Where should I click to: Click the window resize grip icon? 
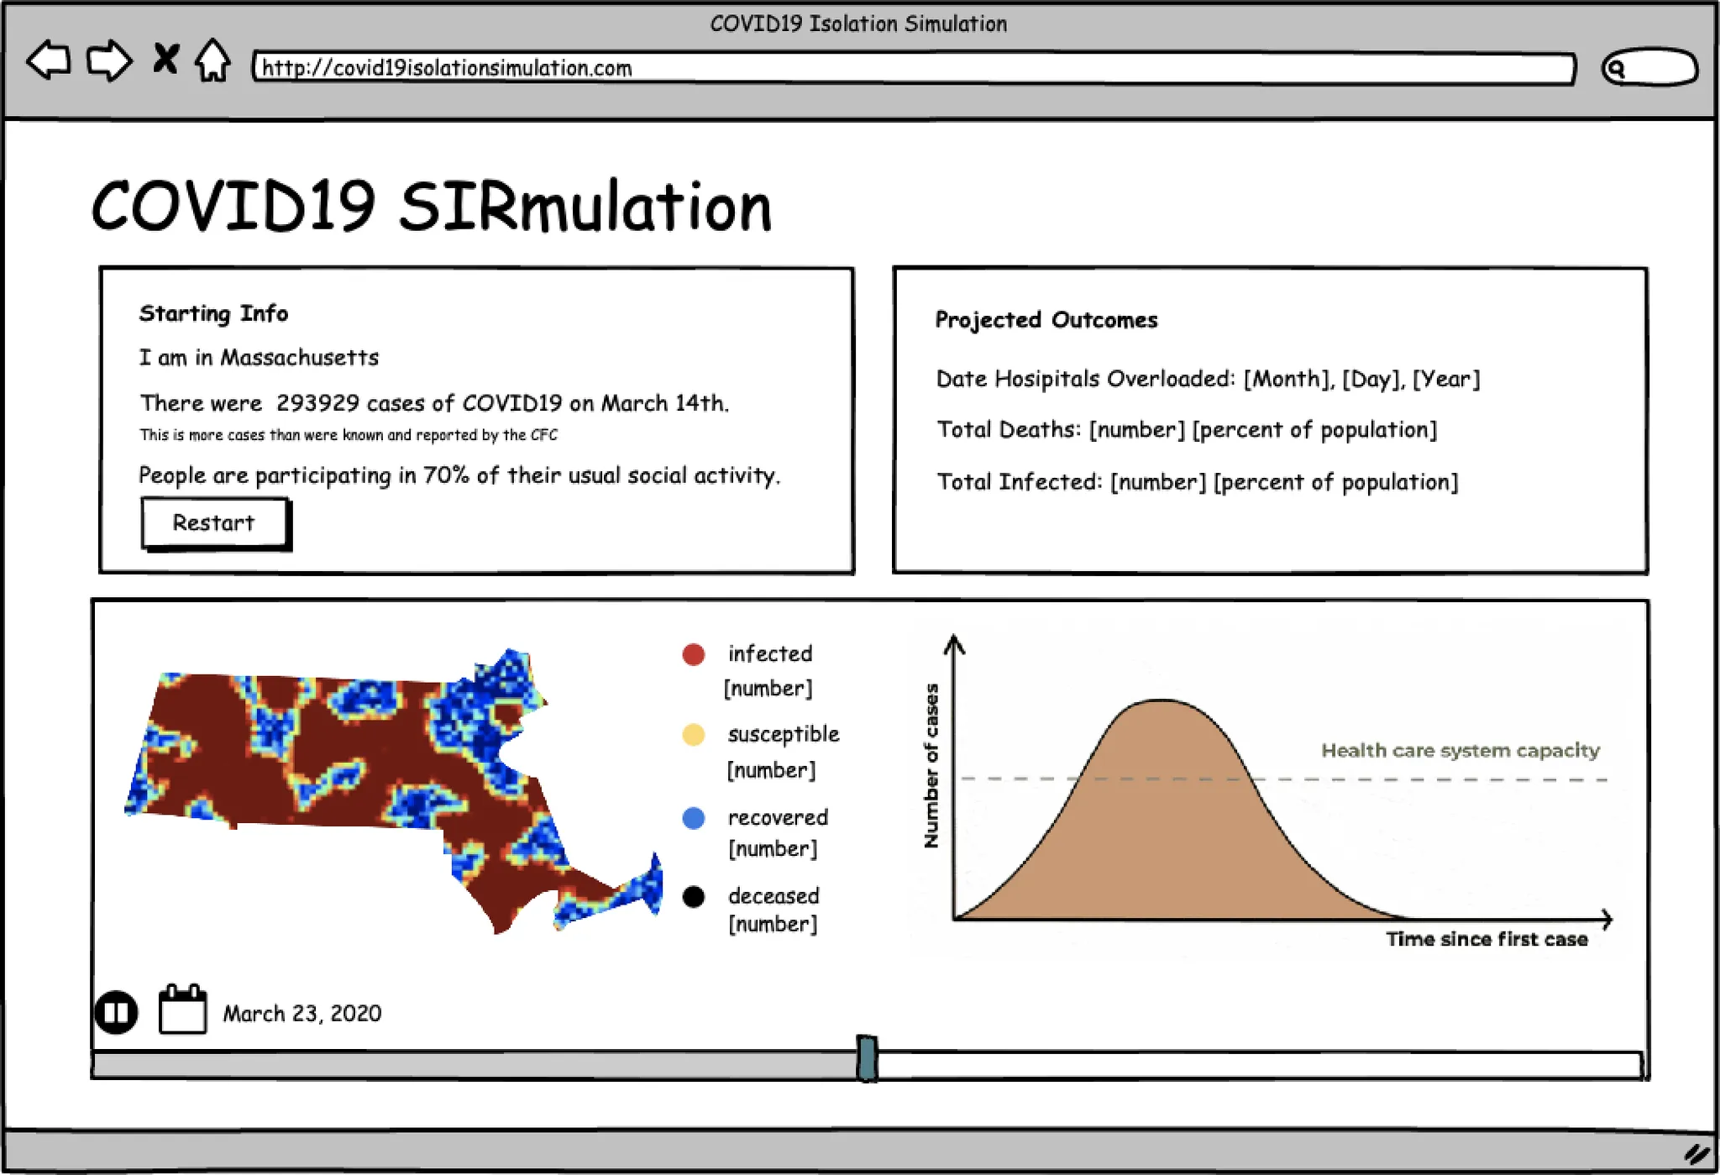click(x=1697, y=1154)
